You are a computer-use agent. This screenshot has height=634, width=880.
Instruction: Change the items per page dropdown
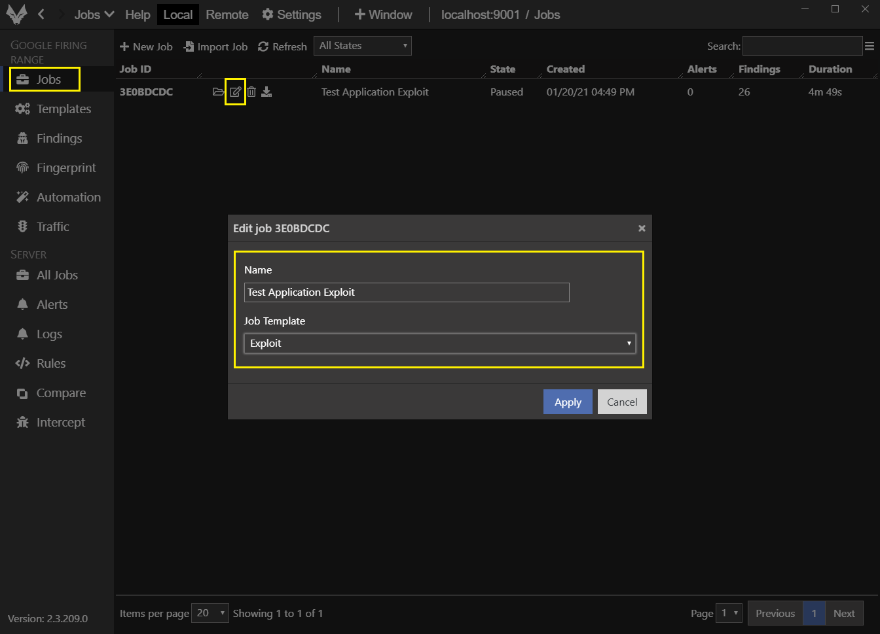tap(210, 613)
